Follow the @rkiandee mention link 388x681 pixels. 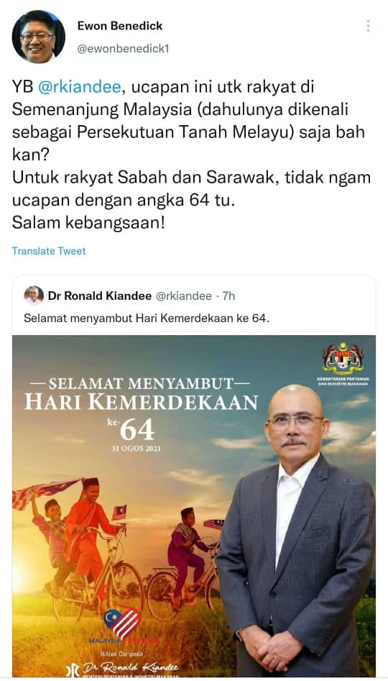point(79,87)
